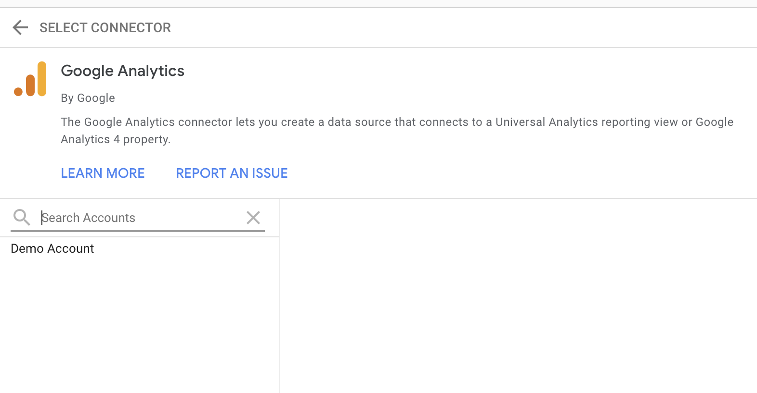Click the magnifying glass search icon
This screenshot has width=757, height=393.
coord(22,217)
